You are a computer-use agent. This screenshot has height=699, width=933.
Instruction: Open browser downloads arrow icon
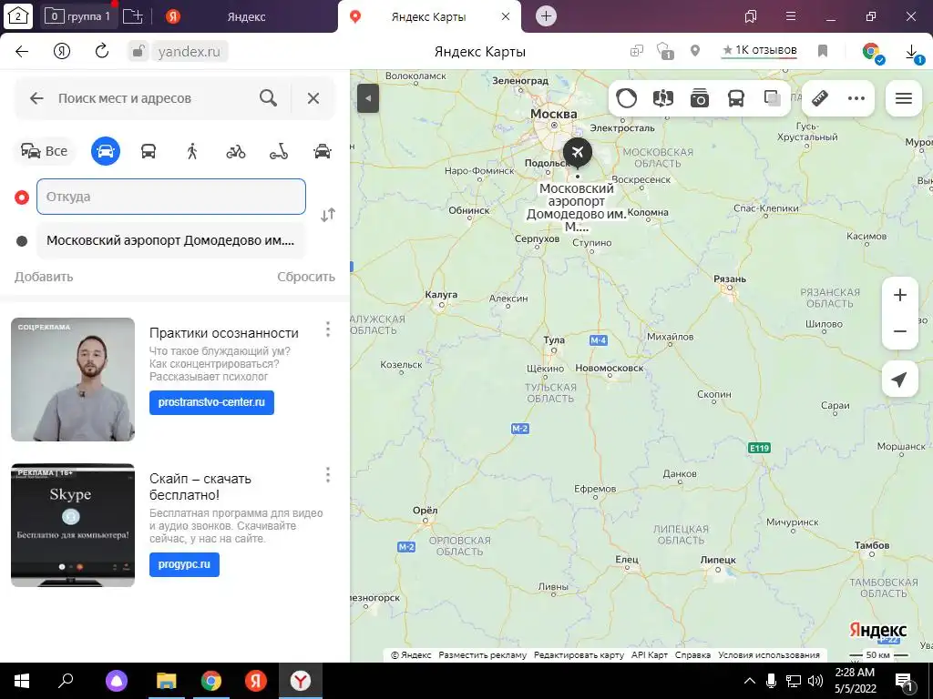pyautogui.click(x=911, y=52)
